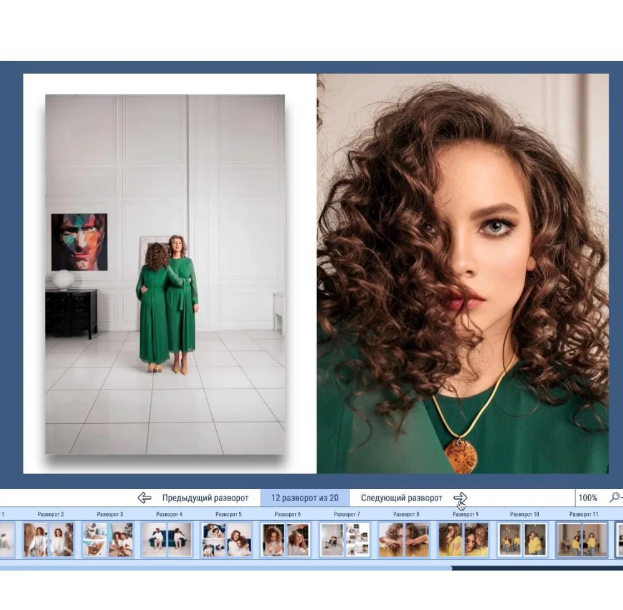This screenshot has height=610, width=623.
Task: Open thumbnail for Разворот 6
Action: tap(285, 540)
